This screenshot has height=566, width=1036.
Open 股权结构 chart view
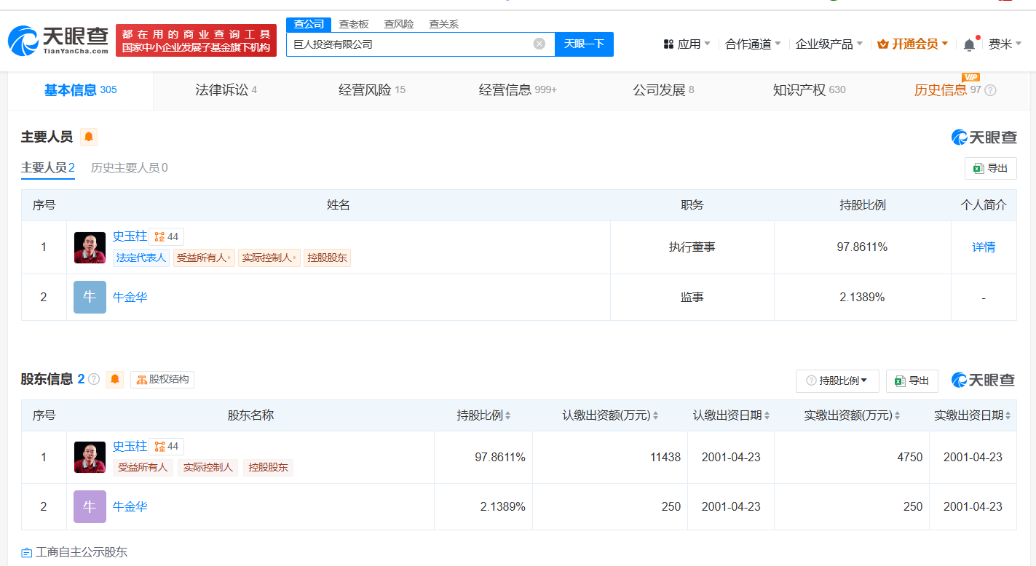click(x=162, y=379)
